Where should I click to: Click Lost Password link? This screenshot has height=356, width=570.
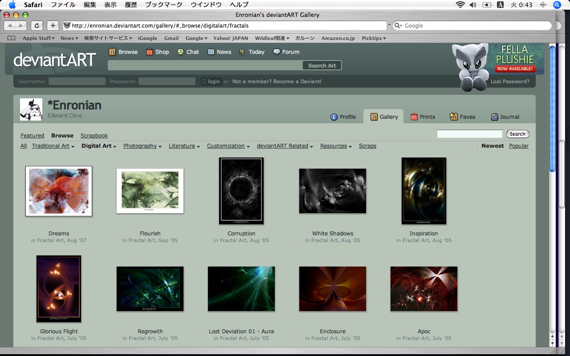tap(510, 81)
